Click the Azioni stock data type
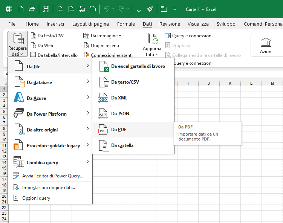This screenshot has height=223, width=283. point(266,46)
